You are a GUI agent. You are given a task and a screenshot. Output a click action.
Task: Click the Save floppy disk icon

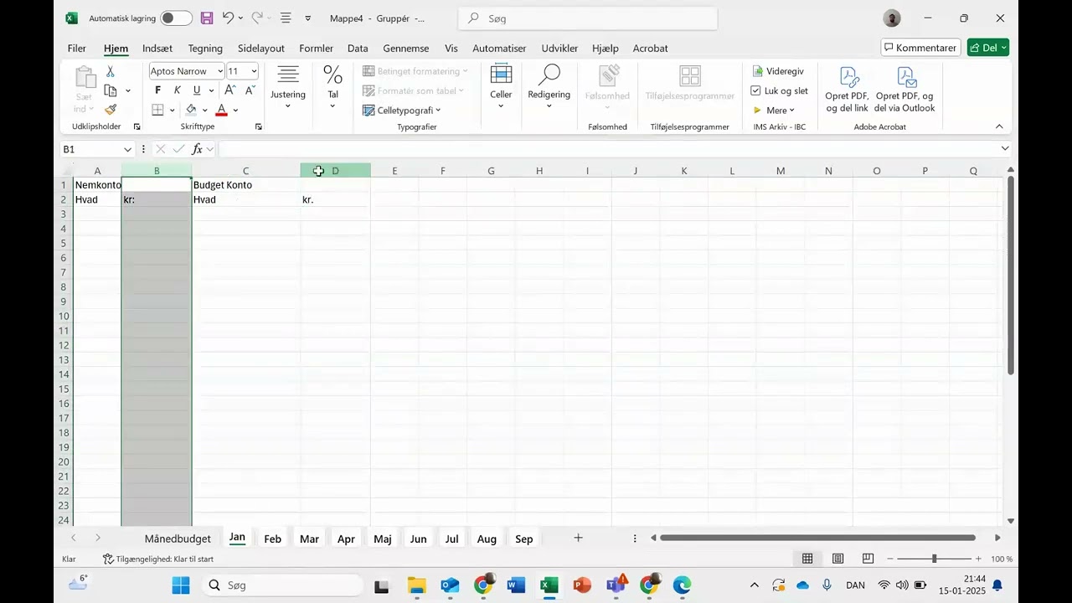click(207, 18)
